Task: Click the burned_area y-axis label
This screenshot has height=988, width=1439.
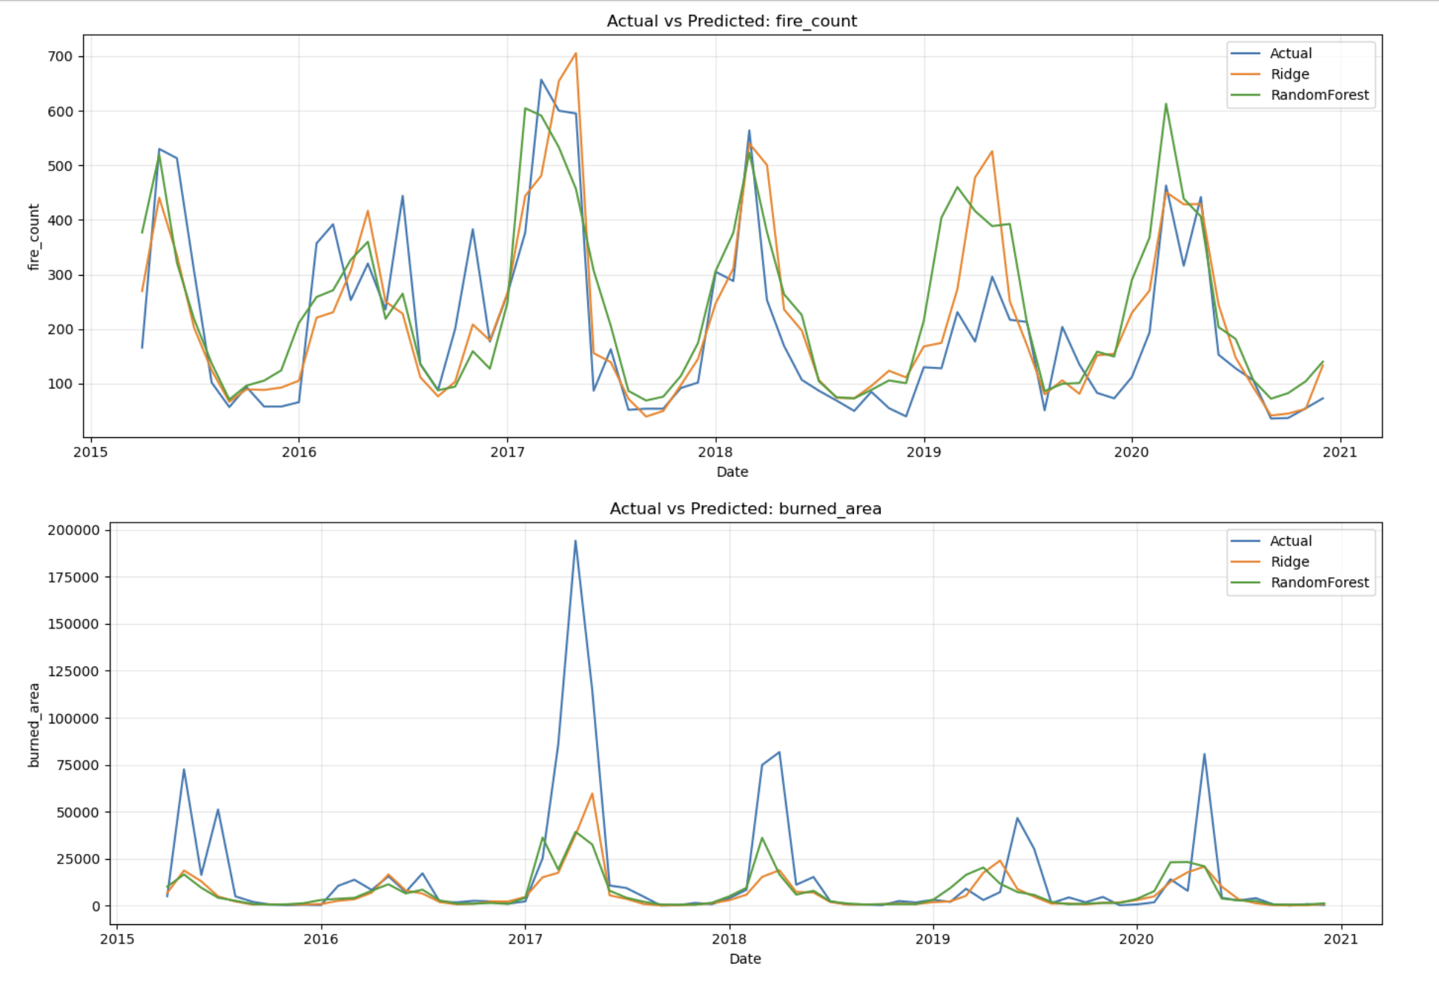Action: click(33, 725)
